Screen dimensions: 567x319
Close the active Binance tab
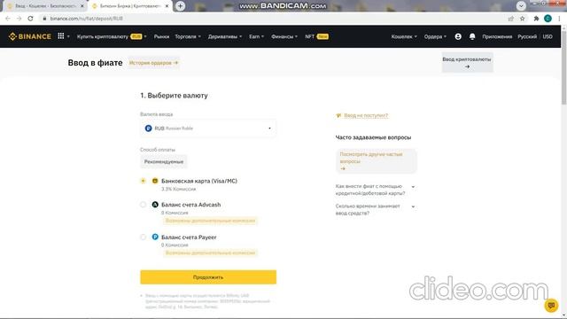click(167, 6)
